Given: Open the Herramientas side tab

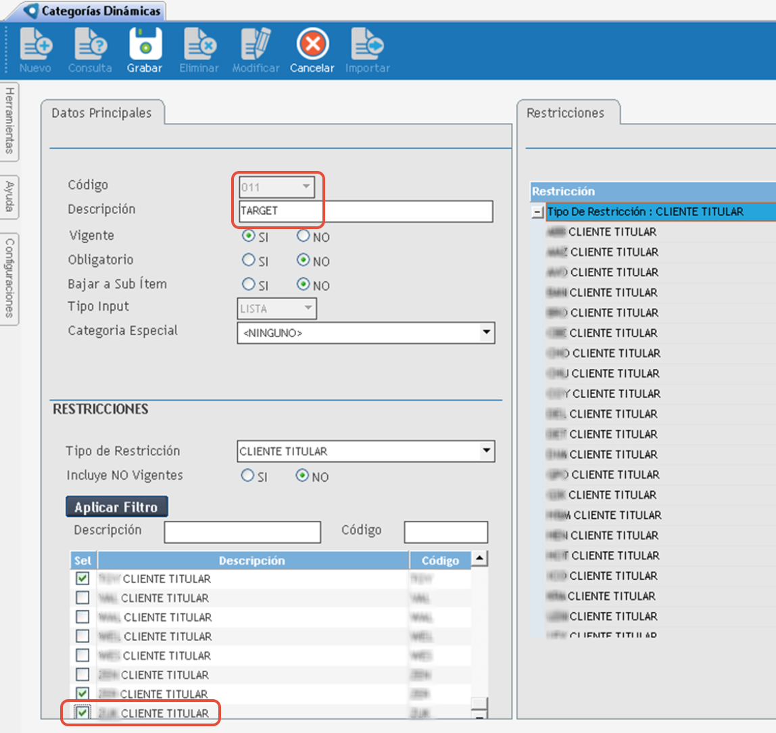Looking at the screenshot, I should [9, 121].
